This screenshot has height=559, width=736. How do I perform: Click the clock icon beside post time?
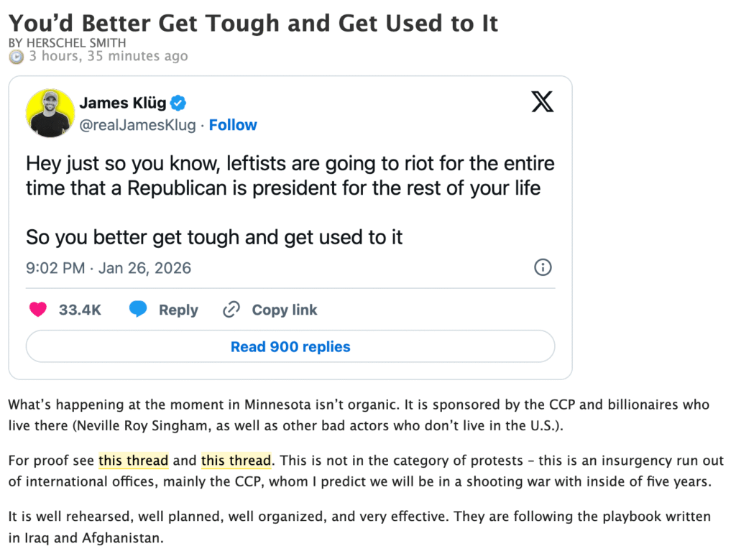(16, 57)
